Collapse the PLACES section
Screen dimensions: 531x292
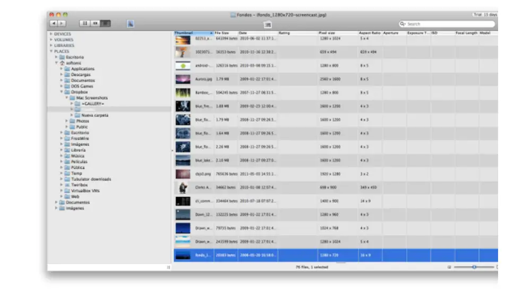pyautogui.click(x=52, y=51)
